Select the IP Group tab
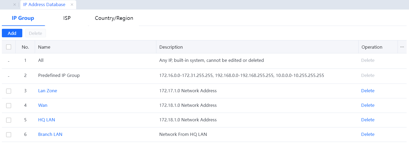The width and height of the screenshot is (409, 152). coord(23,18)
